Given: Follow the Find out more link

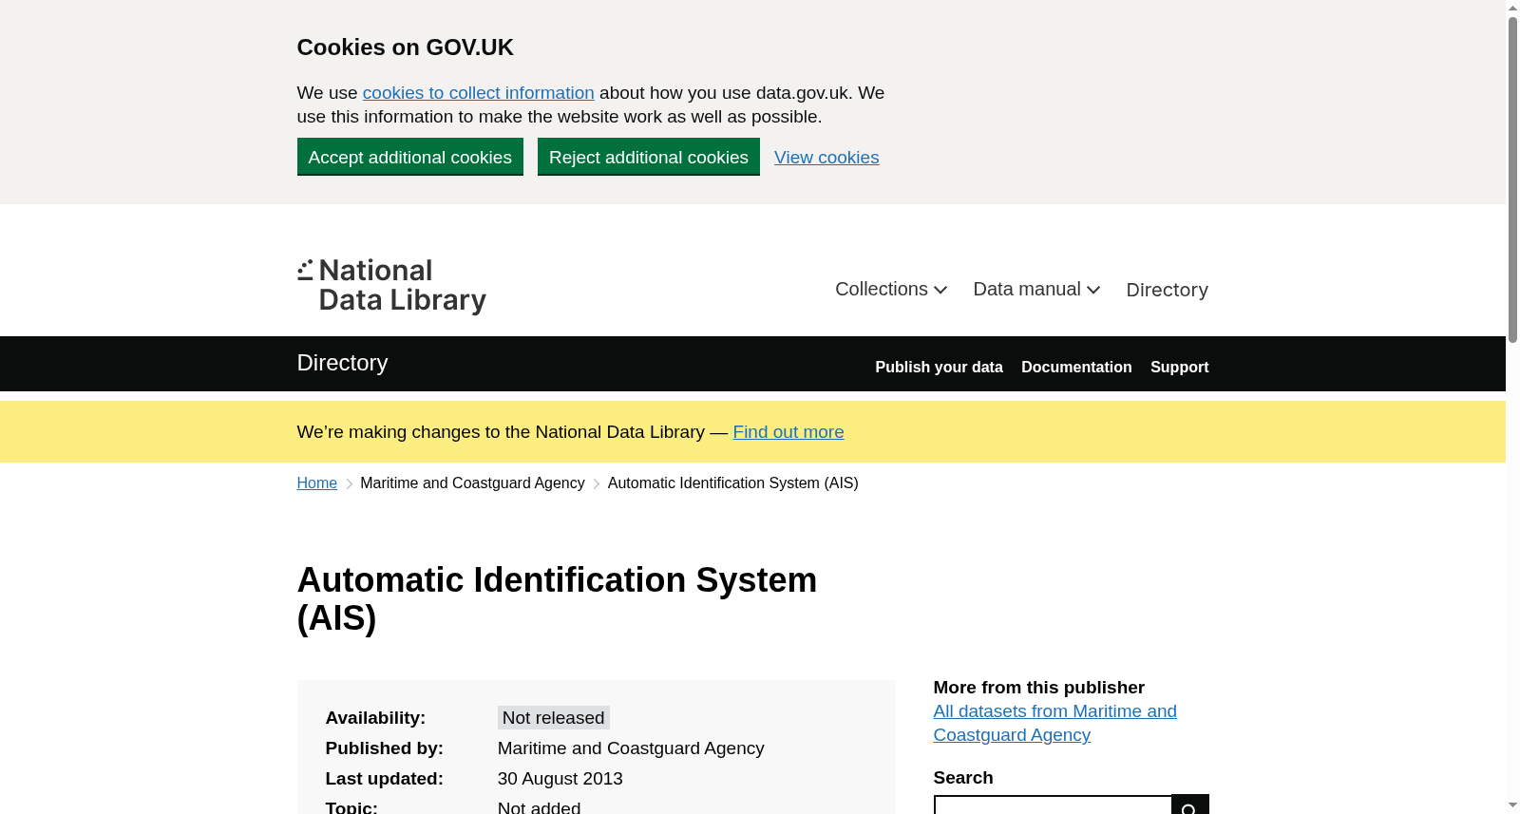Looking at the screenshot, I should tap(788, 432).
